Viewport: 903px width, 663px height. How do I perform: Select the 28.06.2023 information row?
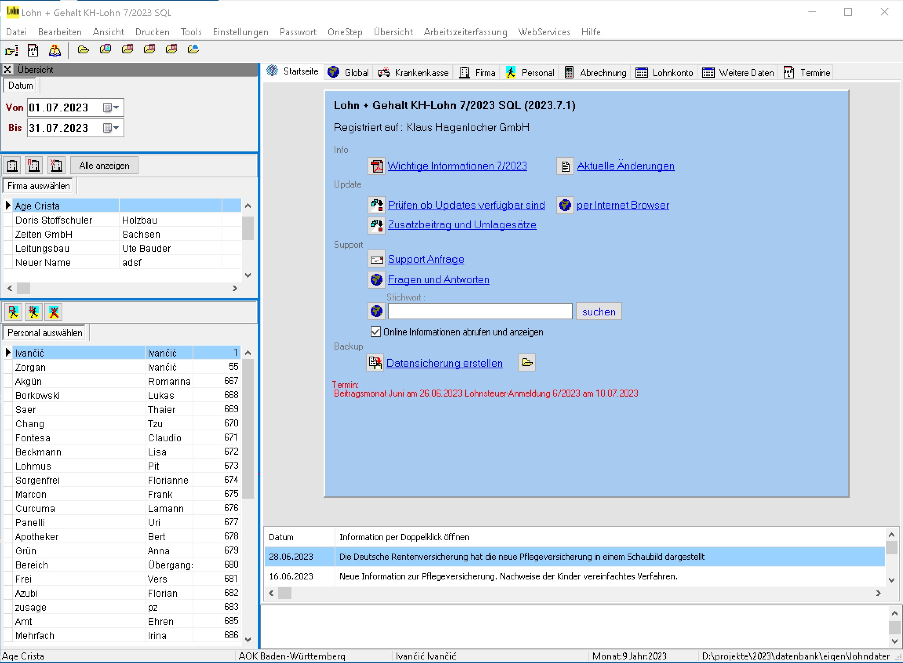click(575, 557)
